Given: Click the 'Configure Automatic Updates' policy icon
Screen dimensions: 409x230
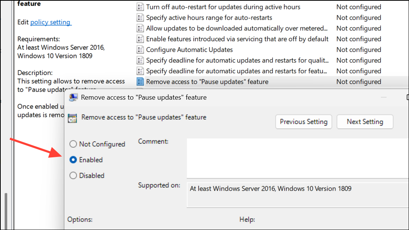Looking at the screenshot, I should point(140,49).
